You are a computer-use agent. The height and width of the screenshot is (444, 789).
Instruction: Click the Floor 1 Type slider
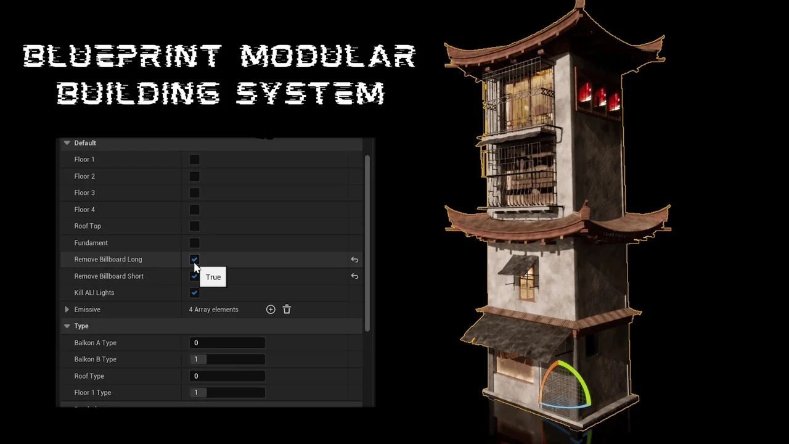pyautogui.click(x=227, y=393)
